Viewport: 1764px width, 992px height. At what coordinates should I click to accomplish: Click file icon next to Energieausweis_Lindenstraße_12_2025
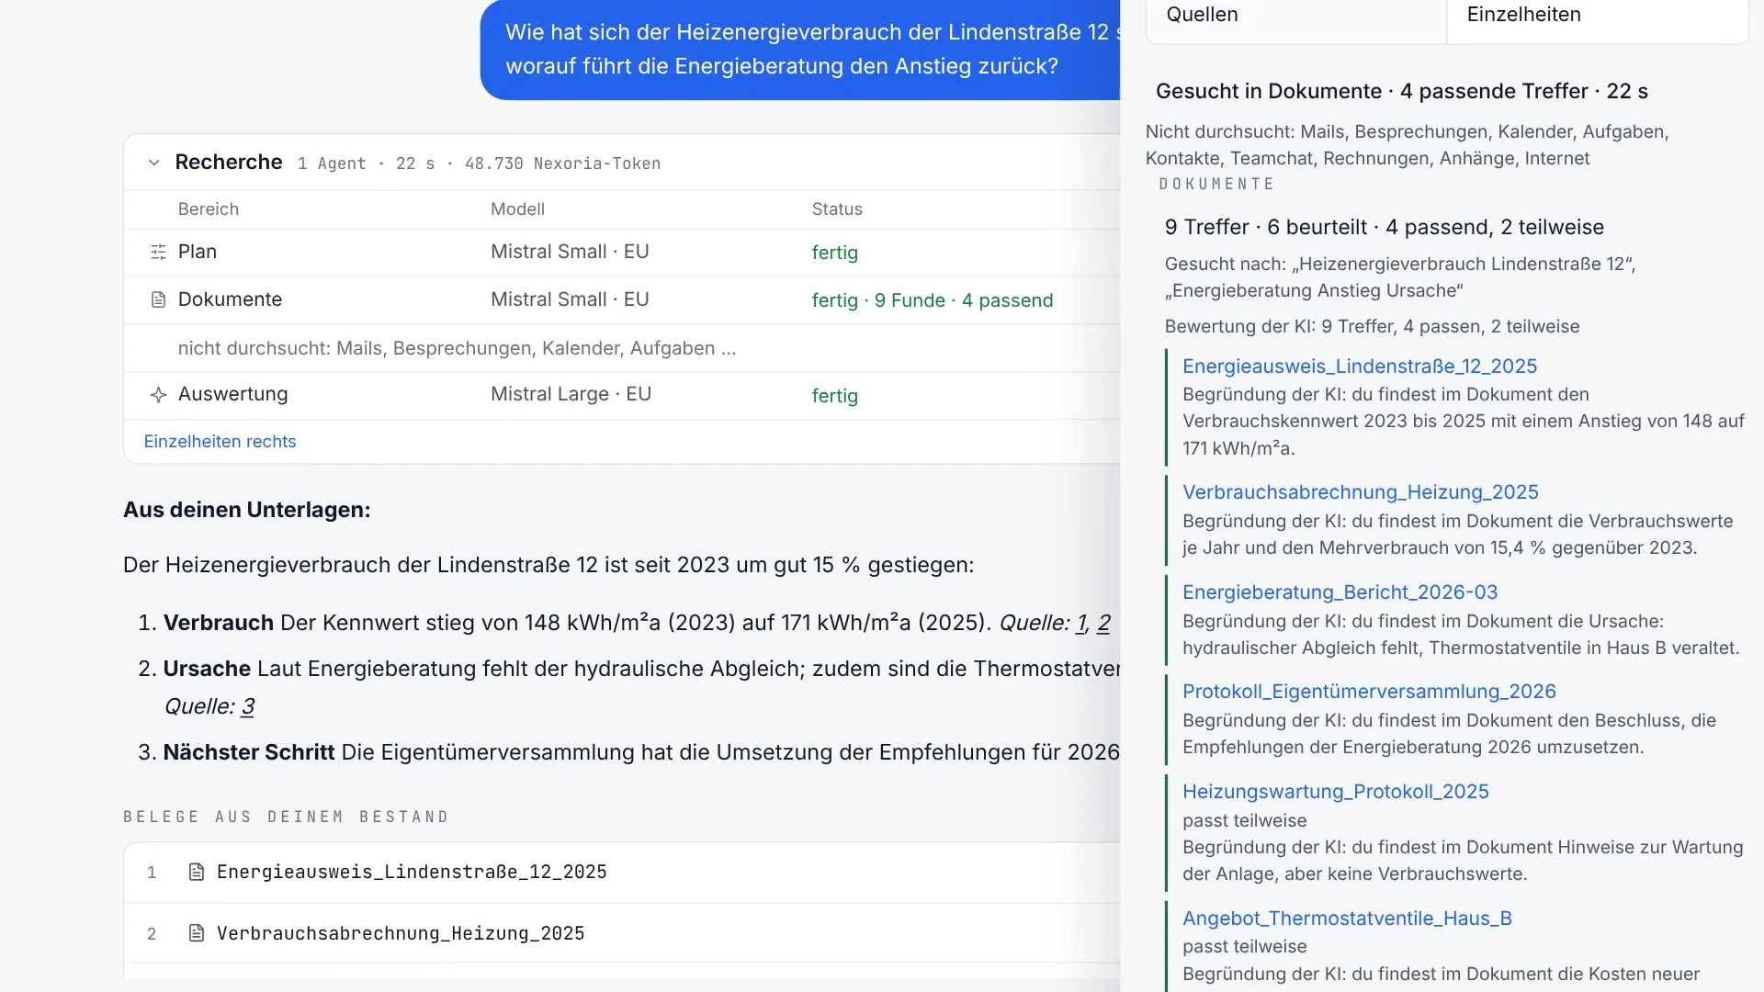[x=196, y=872]
